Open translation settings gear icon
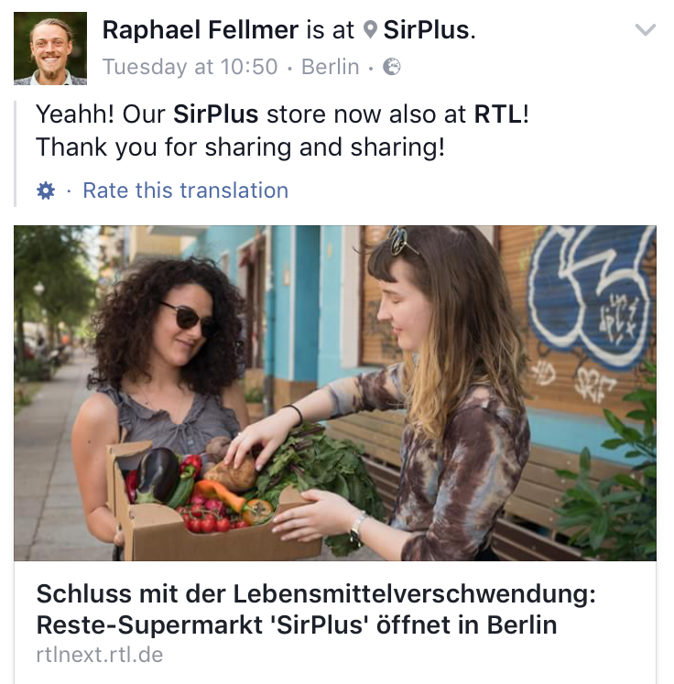This screenshot has width=674, height=684. 46,190
